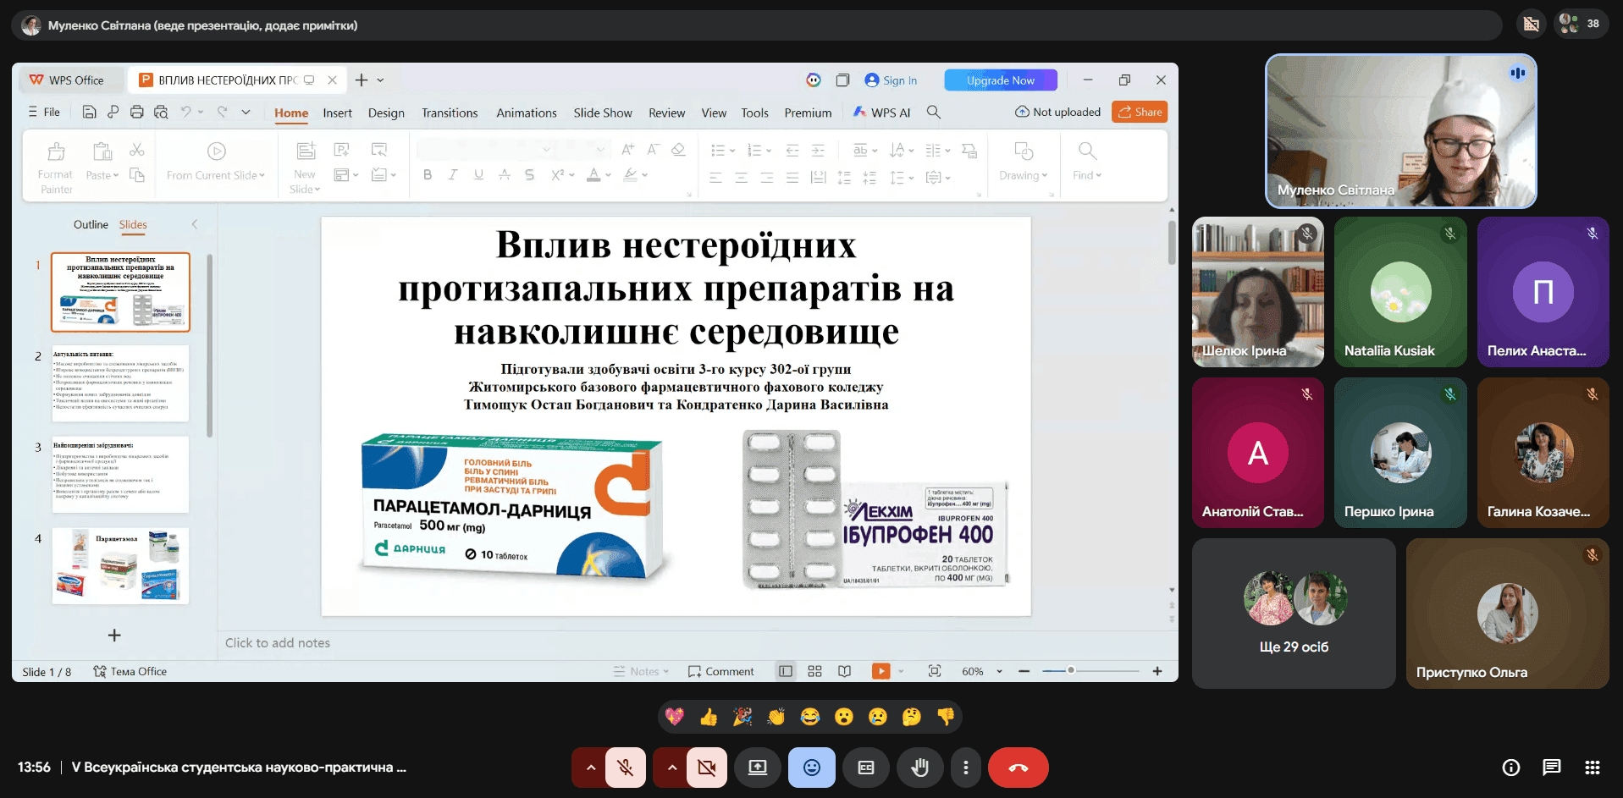Open chat with everyone
1623x798 pixels.
click(x=1552, y=768)
